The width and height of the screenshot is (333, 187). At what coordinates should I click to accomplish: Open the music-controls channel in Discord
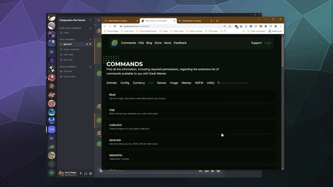tap(75, 49)
